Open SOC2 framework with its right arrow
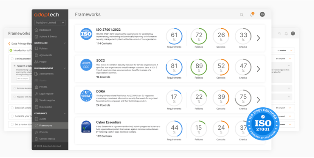The width and height of the screenshot is (314, 158). tap(258, 69)
